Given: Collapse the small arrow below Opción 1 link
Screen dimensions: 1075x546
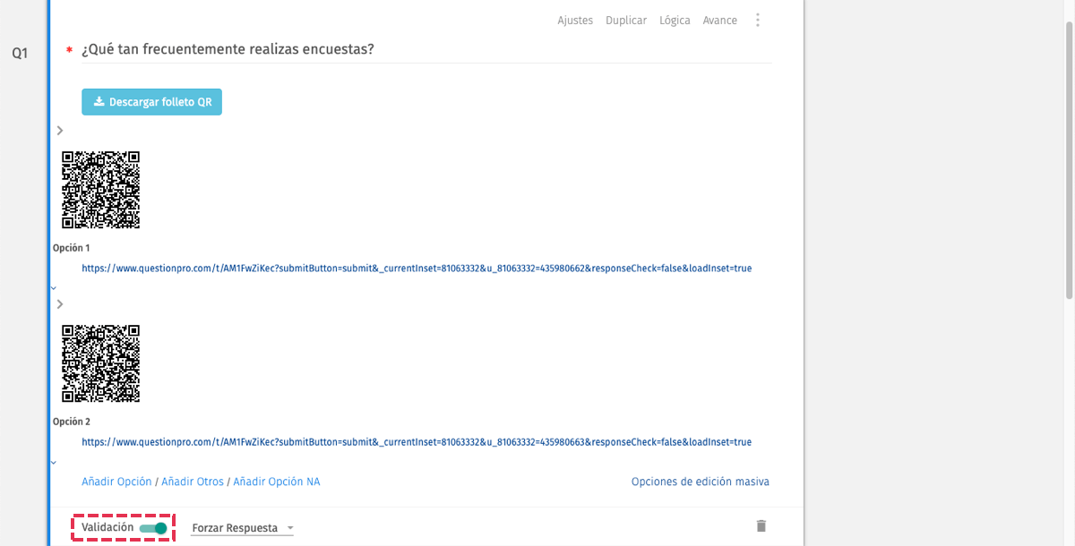Looking at the screenshot, I should coord(54,287).
